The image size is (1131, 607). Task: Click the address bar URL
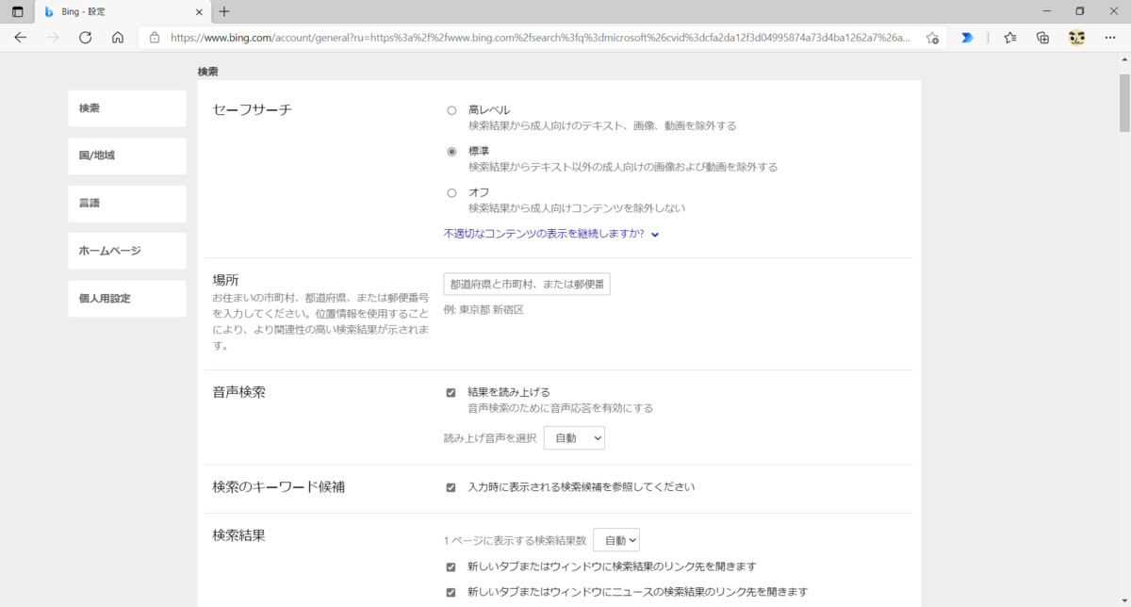[540, 38]
